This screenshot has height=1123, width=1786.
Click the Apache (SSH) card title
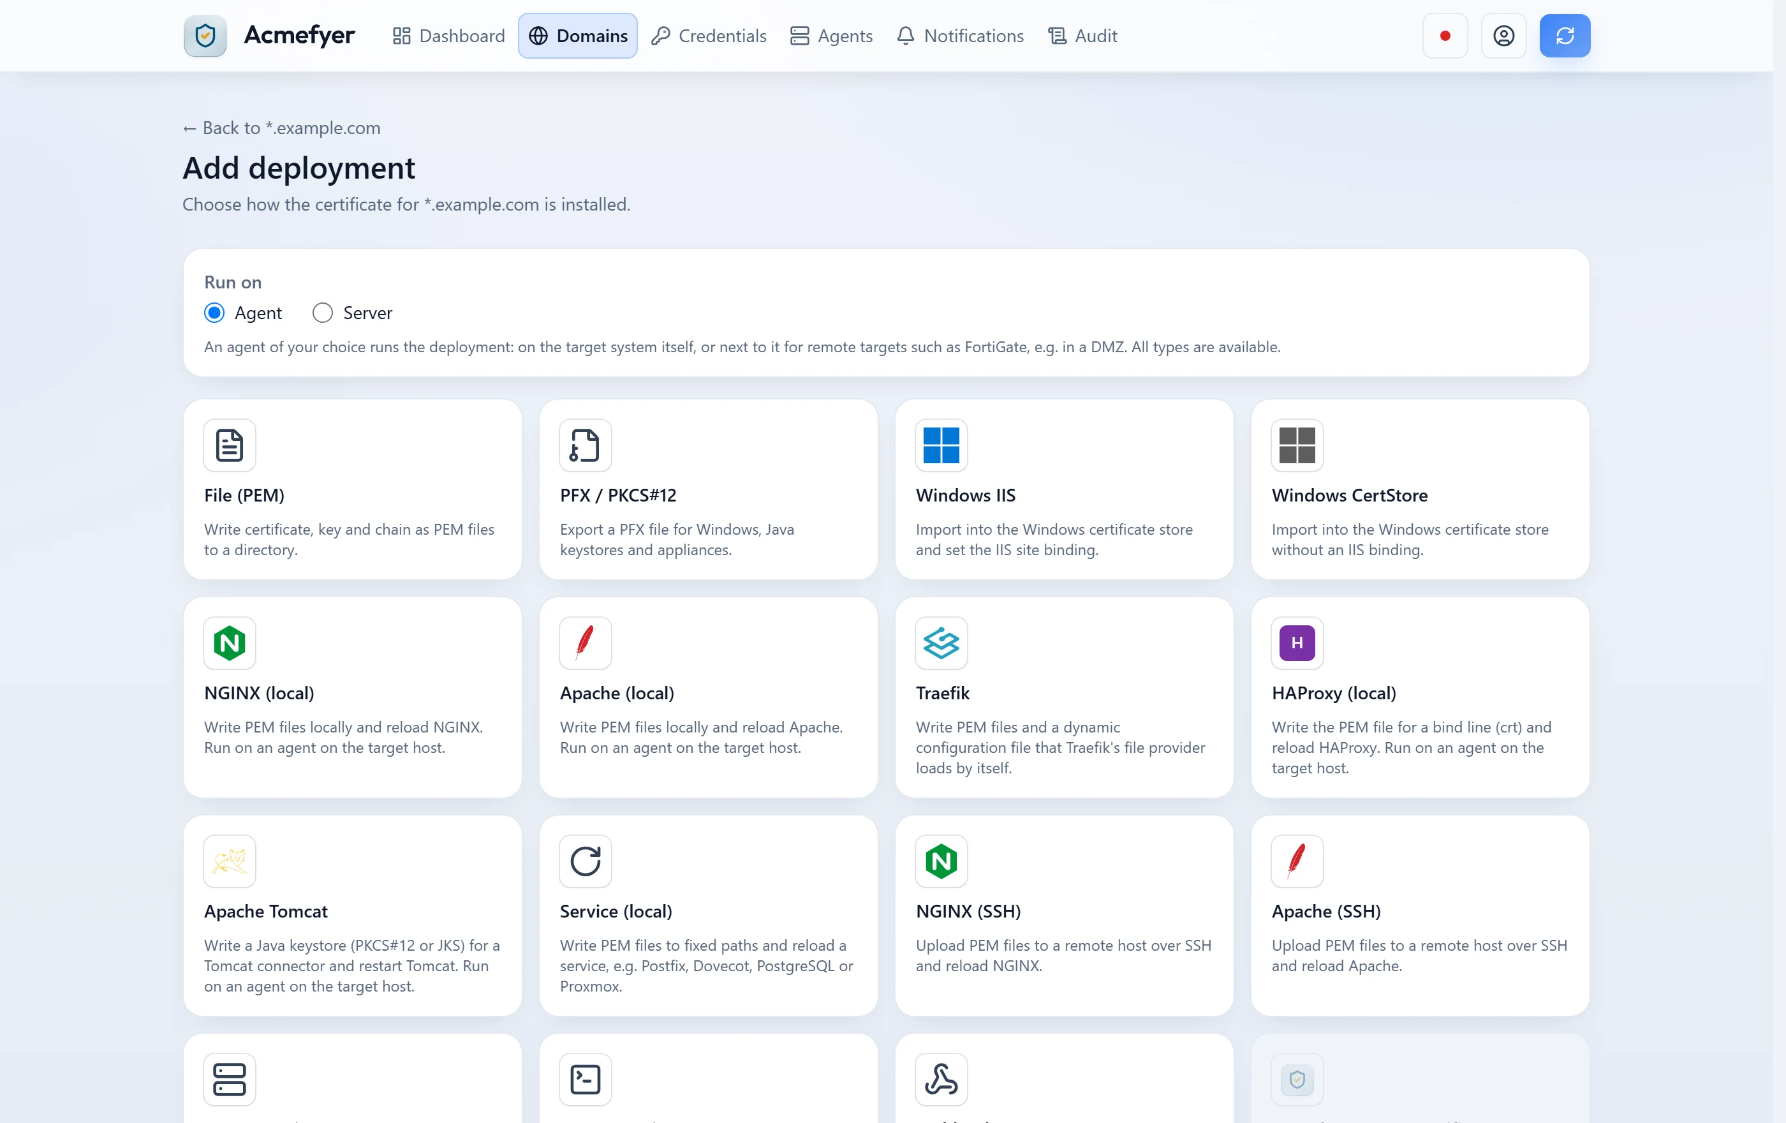[1325, 911]
